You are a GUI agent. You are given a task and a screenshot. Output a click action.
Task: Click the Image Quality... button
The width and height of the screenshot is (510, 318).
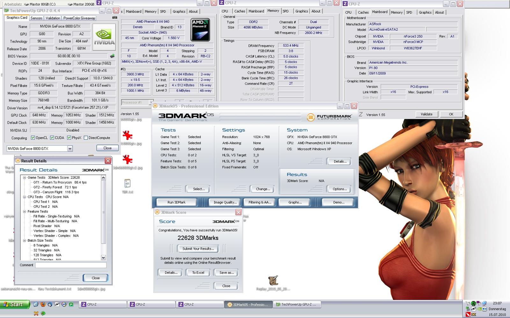tap(225, 202)
